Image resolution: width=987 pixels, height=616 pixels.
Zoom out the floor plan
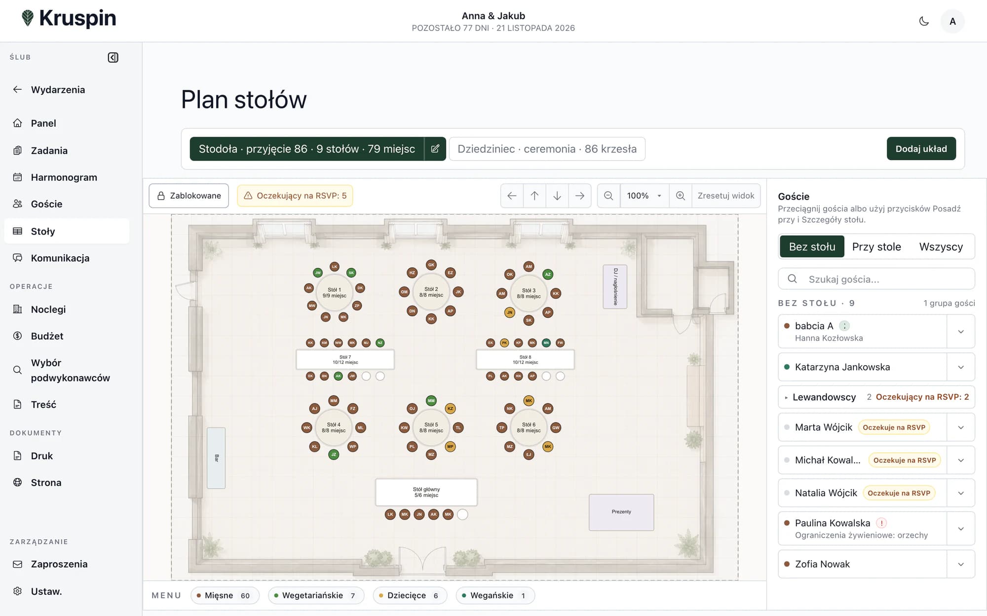pos(608,196)
